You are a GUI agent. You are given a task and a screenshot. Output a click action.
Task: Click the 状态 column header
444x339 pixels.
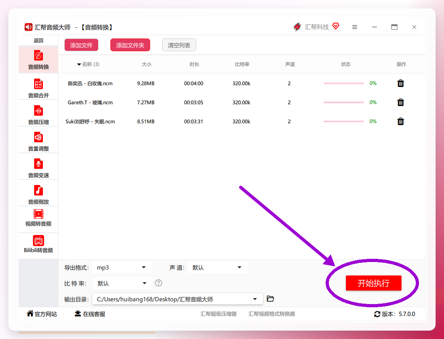pos(346,64)
